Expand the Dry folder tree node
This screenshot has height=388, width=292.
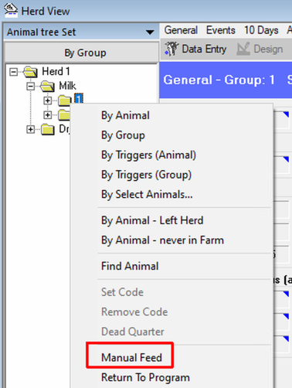(x=31, y=129)
